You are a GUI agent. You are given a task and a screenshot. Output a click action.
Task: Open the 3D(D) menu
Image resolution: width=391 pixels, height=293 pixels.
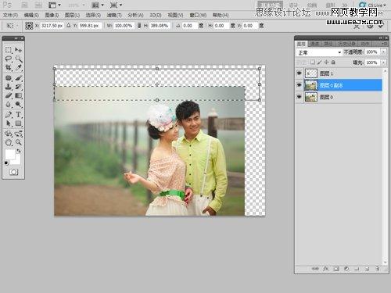point(156,15)
